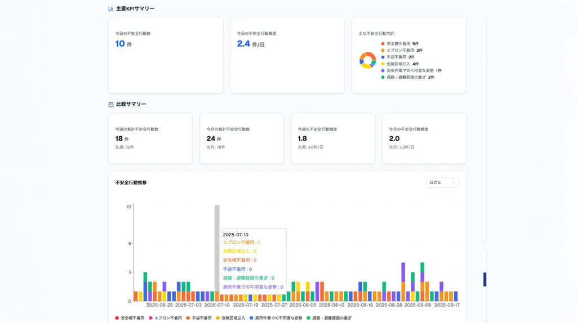Toggle 危険区域立入 series in the bottom chart legend
Viewport: 577px width, 323px height.
click(x=230, y=318)
